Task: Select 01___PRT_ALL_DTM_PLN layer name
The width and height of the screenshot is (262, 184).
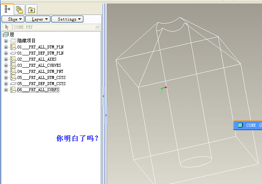Action: pyautogui.click(x=41, y=47)
